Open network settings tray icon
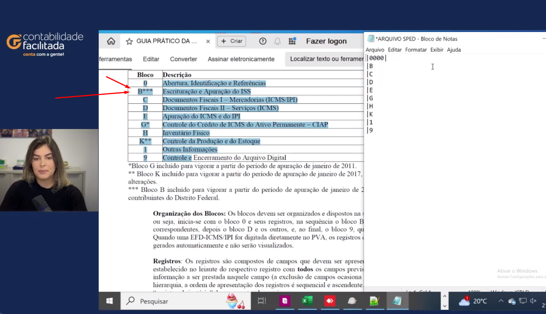 [523, 301]
